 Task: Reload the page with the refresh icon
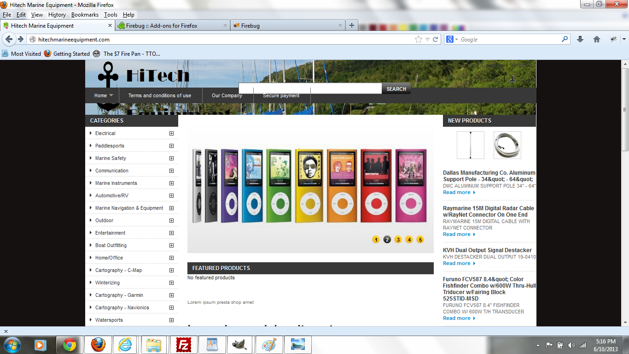(x=435, y=40)
